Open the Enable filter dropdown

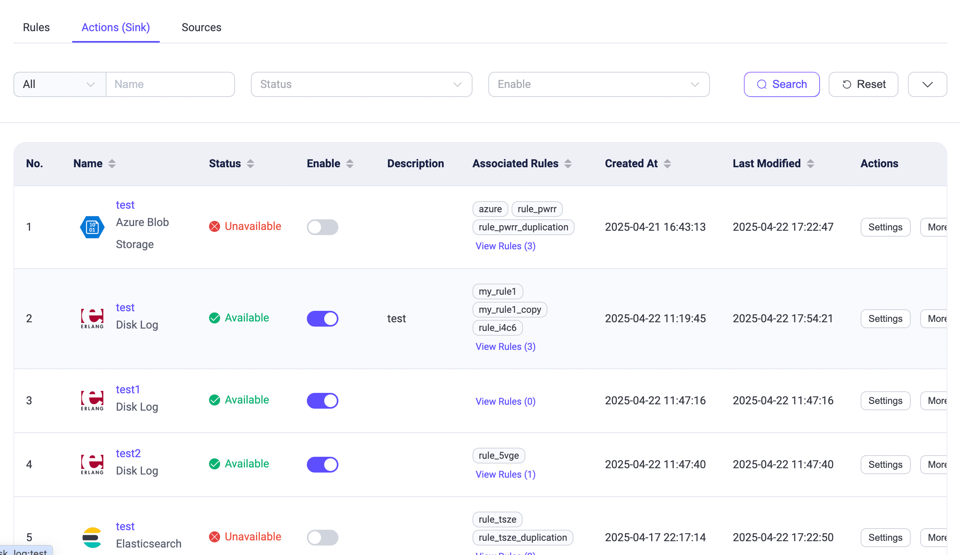click(x=599, y=84)
